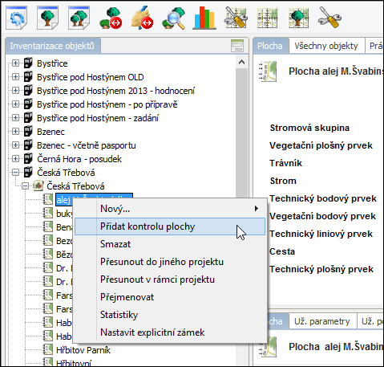
Task: Choose Přidat kontrolu plochy
Action: coord(170,226)
